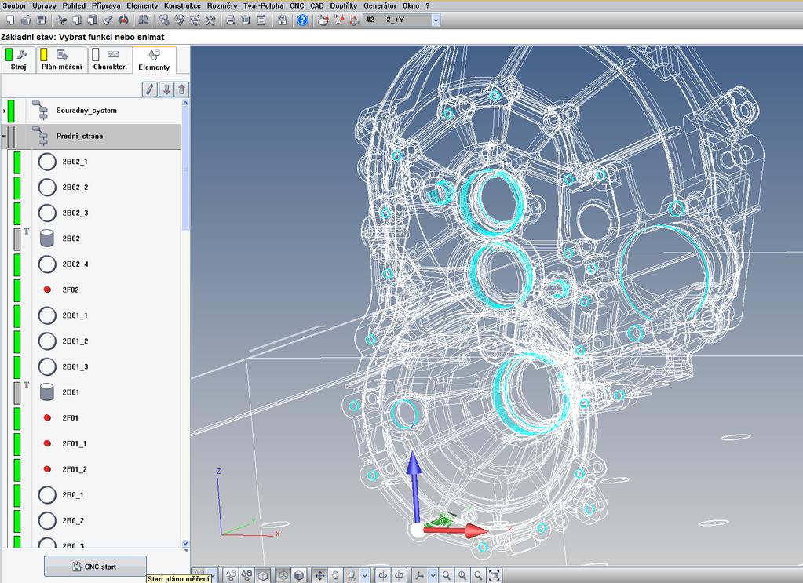Switch to the shaded solid cube display
Image resolution: width=803 pixels, height=583 pixels.
(x=299, y=575)
